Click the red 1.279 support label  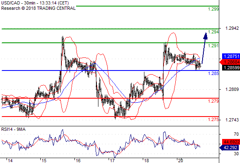[x=214, y=101]
